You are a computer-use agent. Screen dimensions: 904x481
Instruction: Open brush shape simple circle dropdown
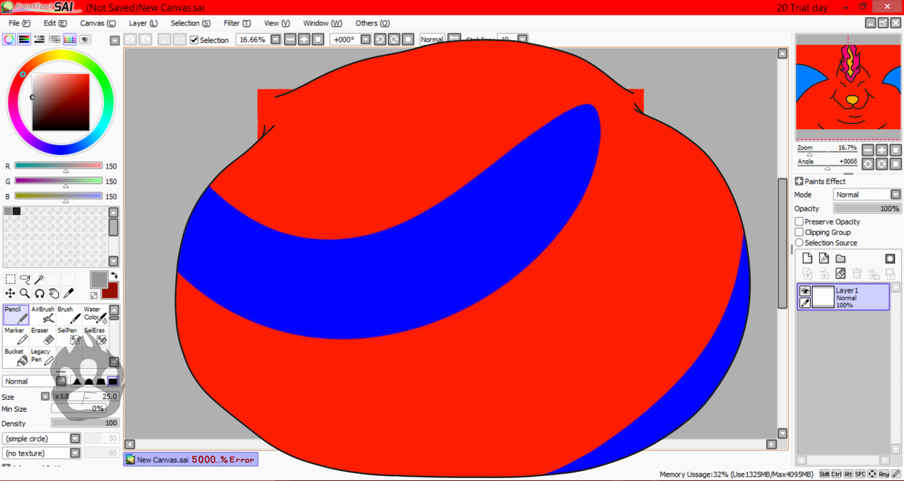pyautogui.click(x=75, y=439)
